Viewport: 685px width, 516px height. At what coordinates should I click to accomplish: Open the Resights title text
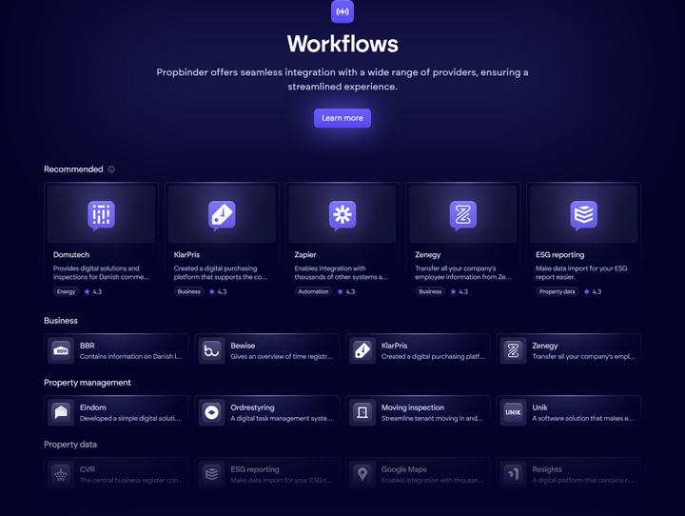[x=547, y=469]
